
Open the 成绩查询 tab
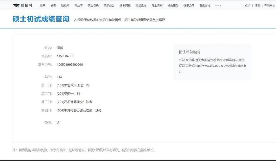[141, 5]
